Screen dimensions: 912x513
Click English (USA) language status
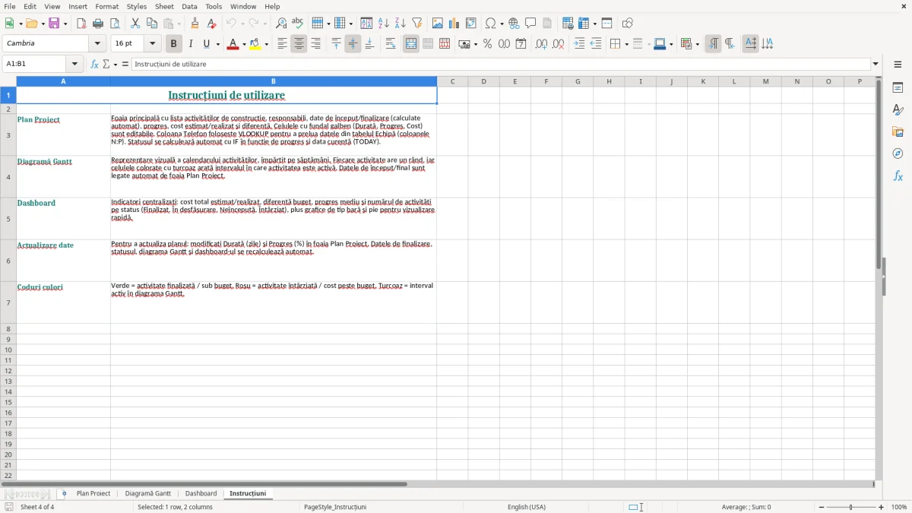tap(527, 507)
